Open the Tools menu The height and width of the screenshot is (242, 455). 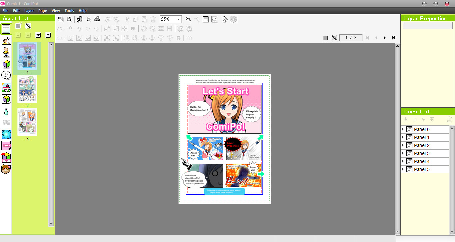click(x=69, y=10)
